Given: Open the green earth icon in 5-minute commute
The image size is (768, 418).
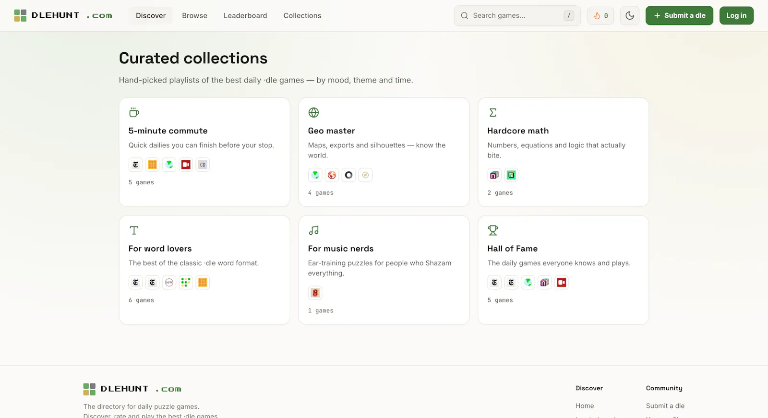Looking at the screenshot, I should click(169, 165).
